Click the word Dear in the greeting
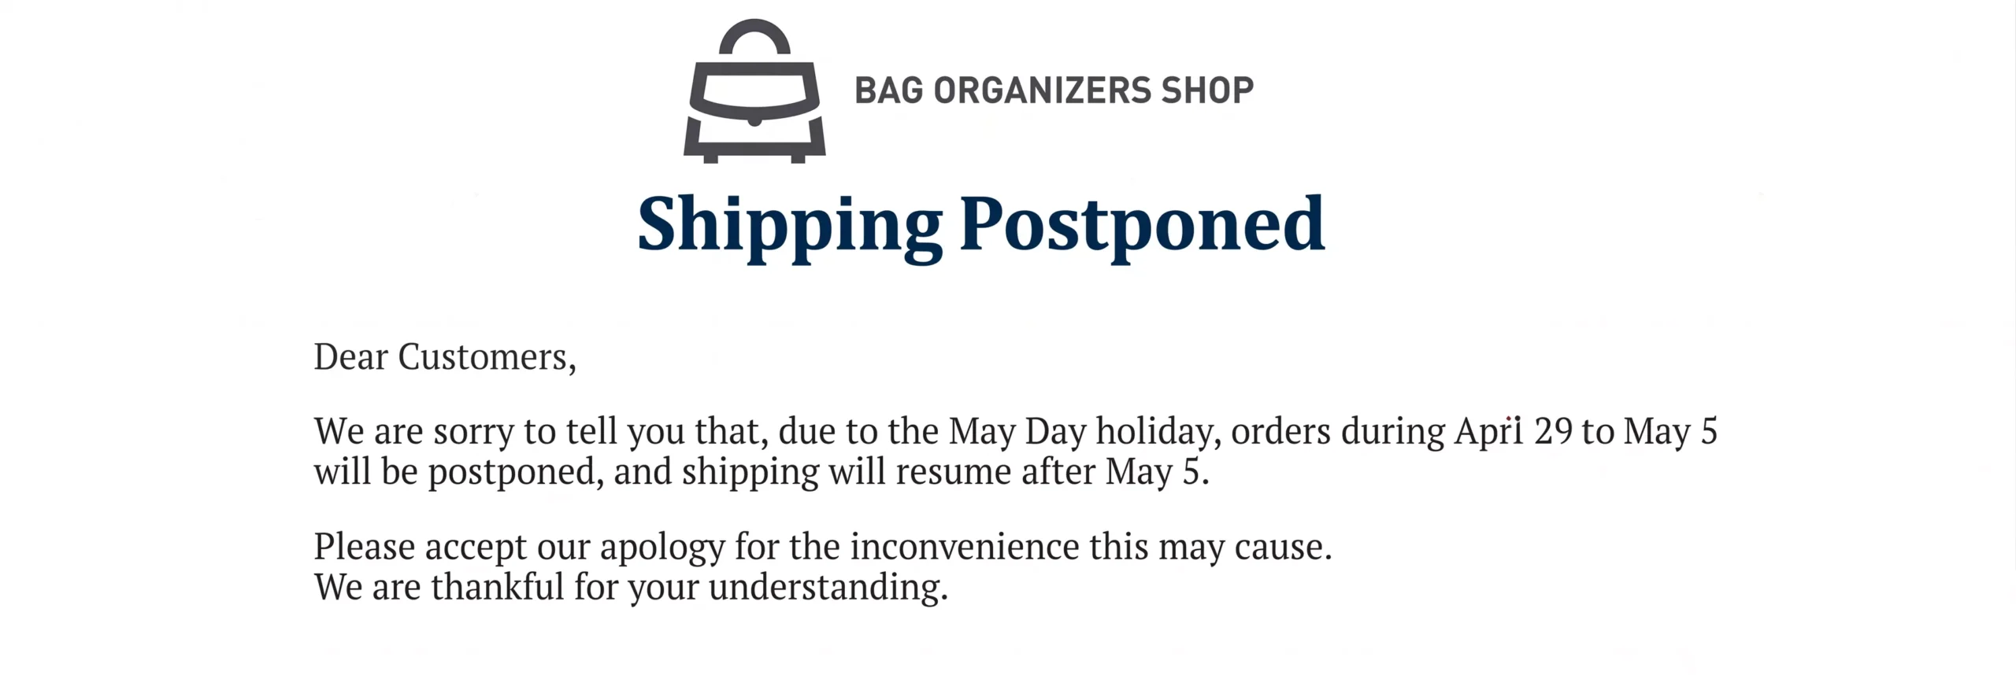The height and width of the screenshot is (675, 2016). [350, 357]
